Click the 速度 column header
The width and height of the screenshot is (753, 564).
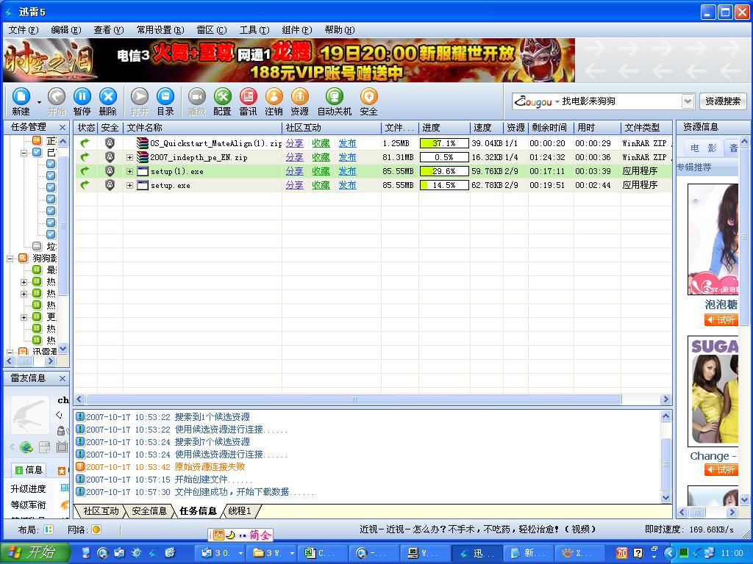coord(486,128)
